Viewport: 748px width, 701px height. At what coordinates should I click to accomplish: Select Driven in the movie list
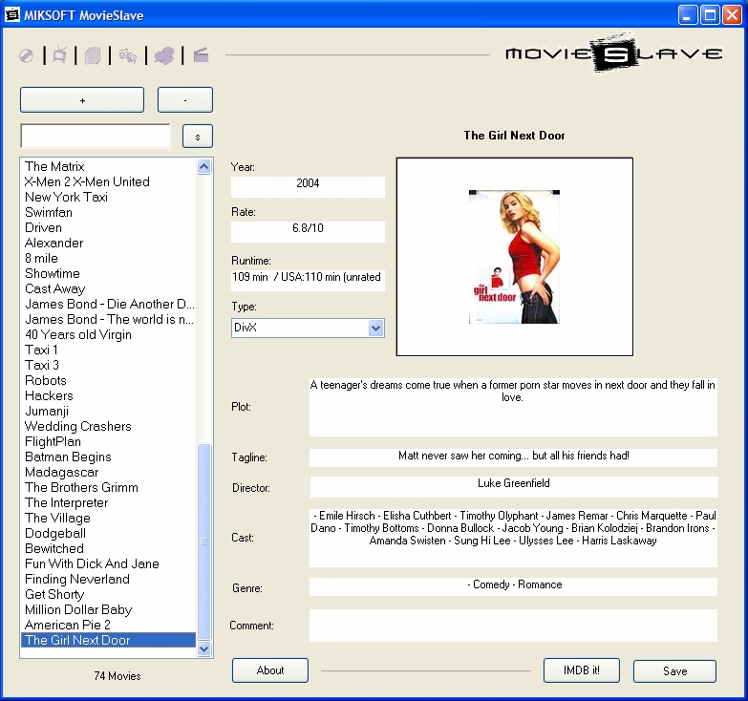click(x=109, y=227)
